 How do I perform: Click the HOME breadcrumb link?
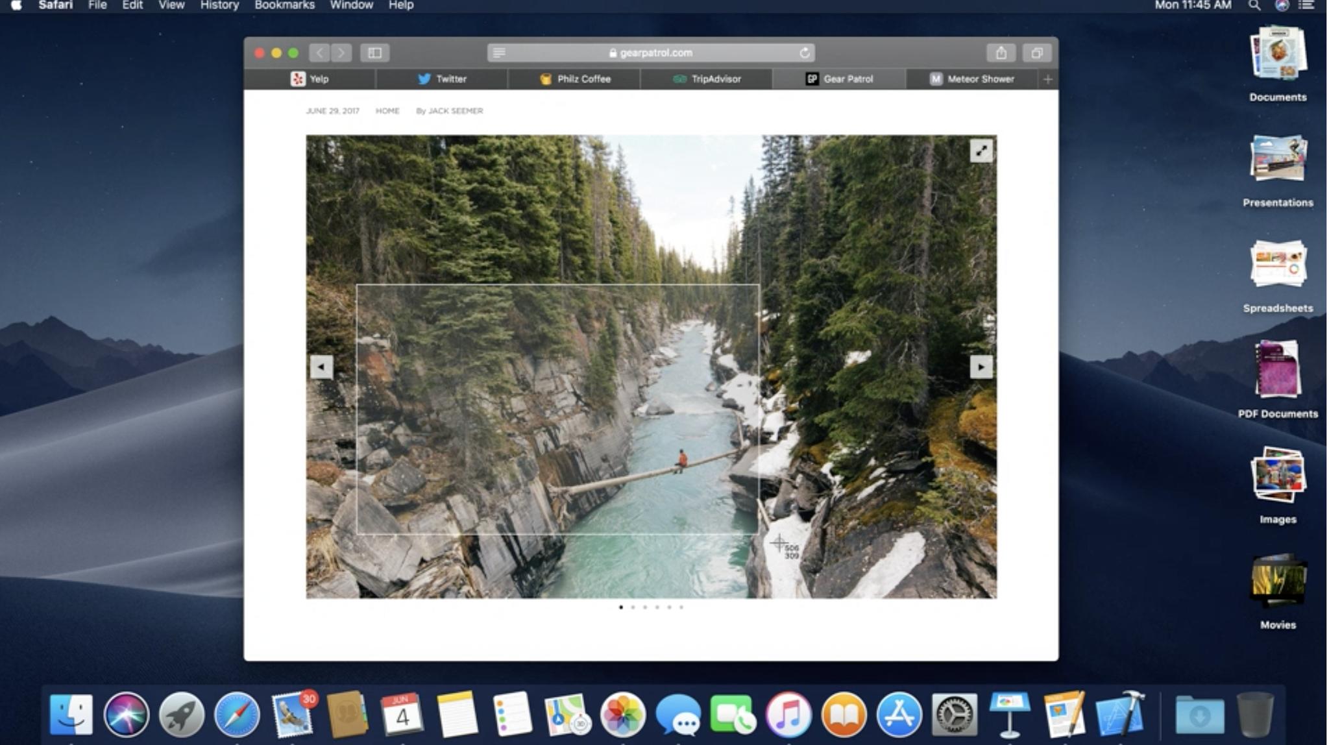coord(387,111)
